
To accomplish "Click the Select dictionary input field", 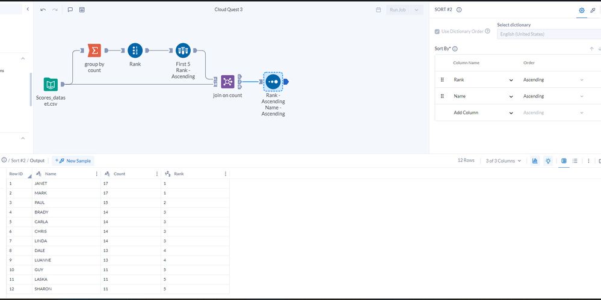I will pos(549,34).
